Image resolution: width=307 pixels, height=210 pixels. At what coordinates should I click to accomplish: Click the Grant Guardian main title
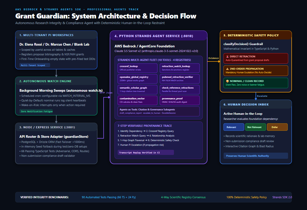(106, 16)
